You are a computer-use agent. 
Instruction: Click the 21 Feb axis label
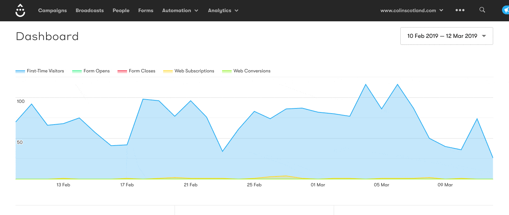pyautogui.click(x=191, y=185)
